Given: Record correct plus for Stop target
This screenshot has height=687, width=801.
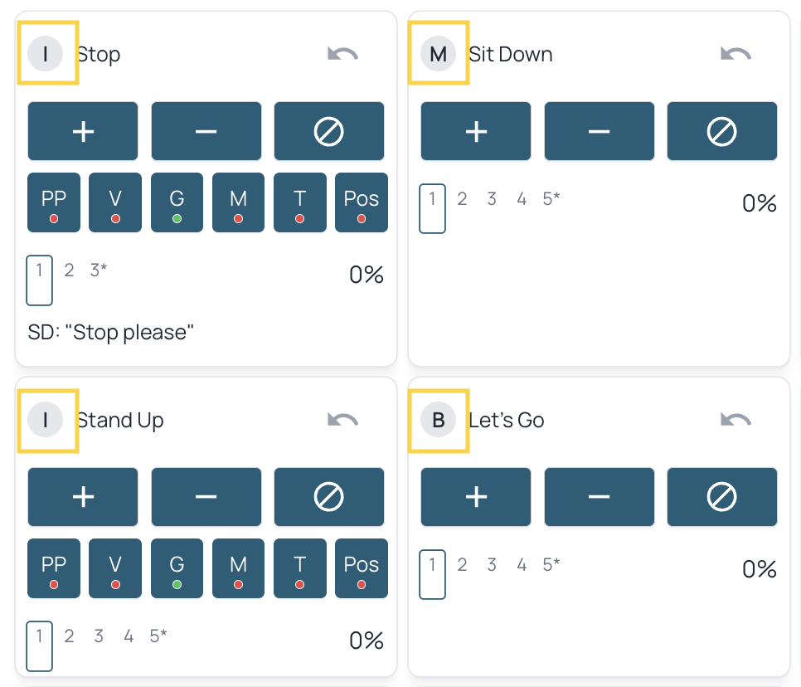Looking at the screenshot, I should click(x=83, y=131).
